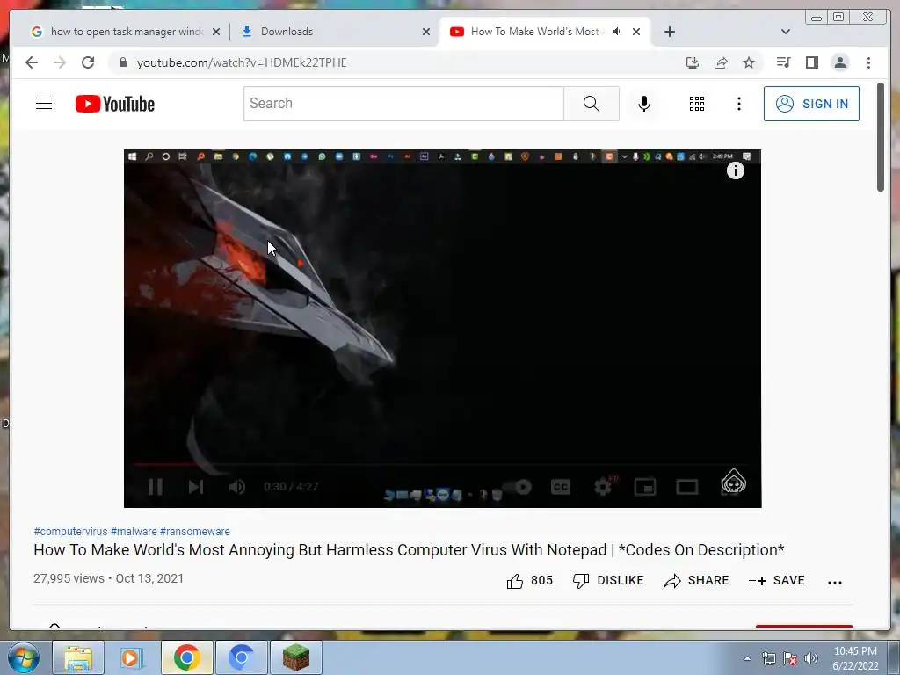Viewport: 900px width, 675px height.
Task: Open a new tab
Action: [x=669, y=32]
